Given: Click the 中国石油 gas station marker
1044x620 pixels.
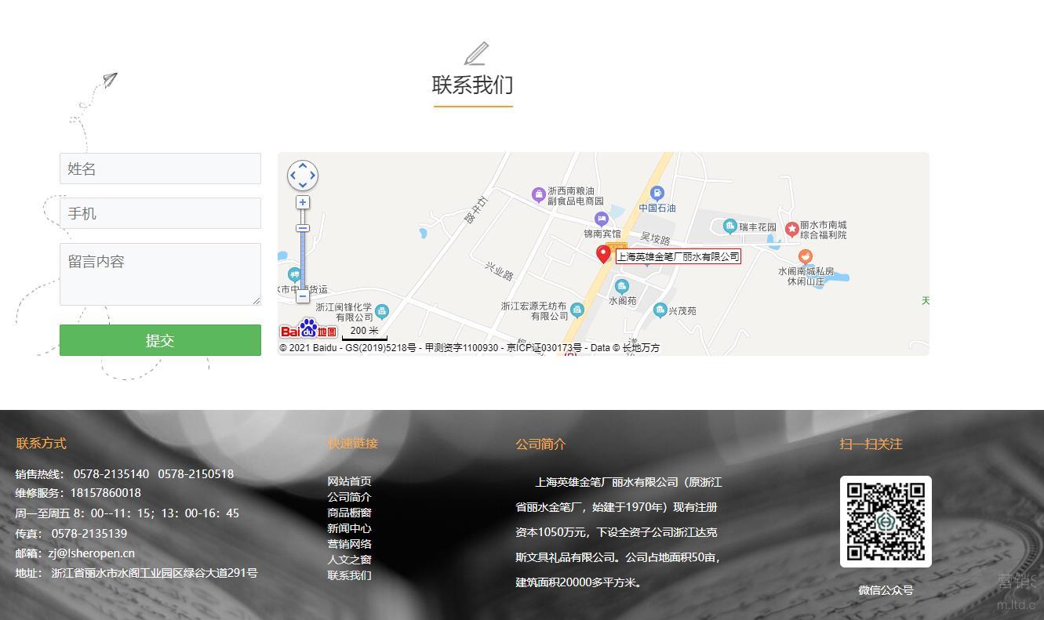Looking at the screenshot, I should tap(657, 193).
